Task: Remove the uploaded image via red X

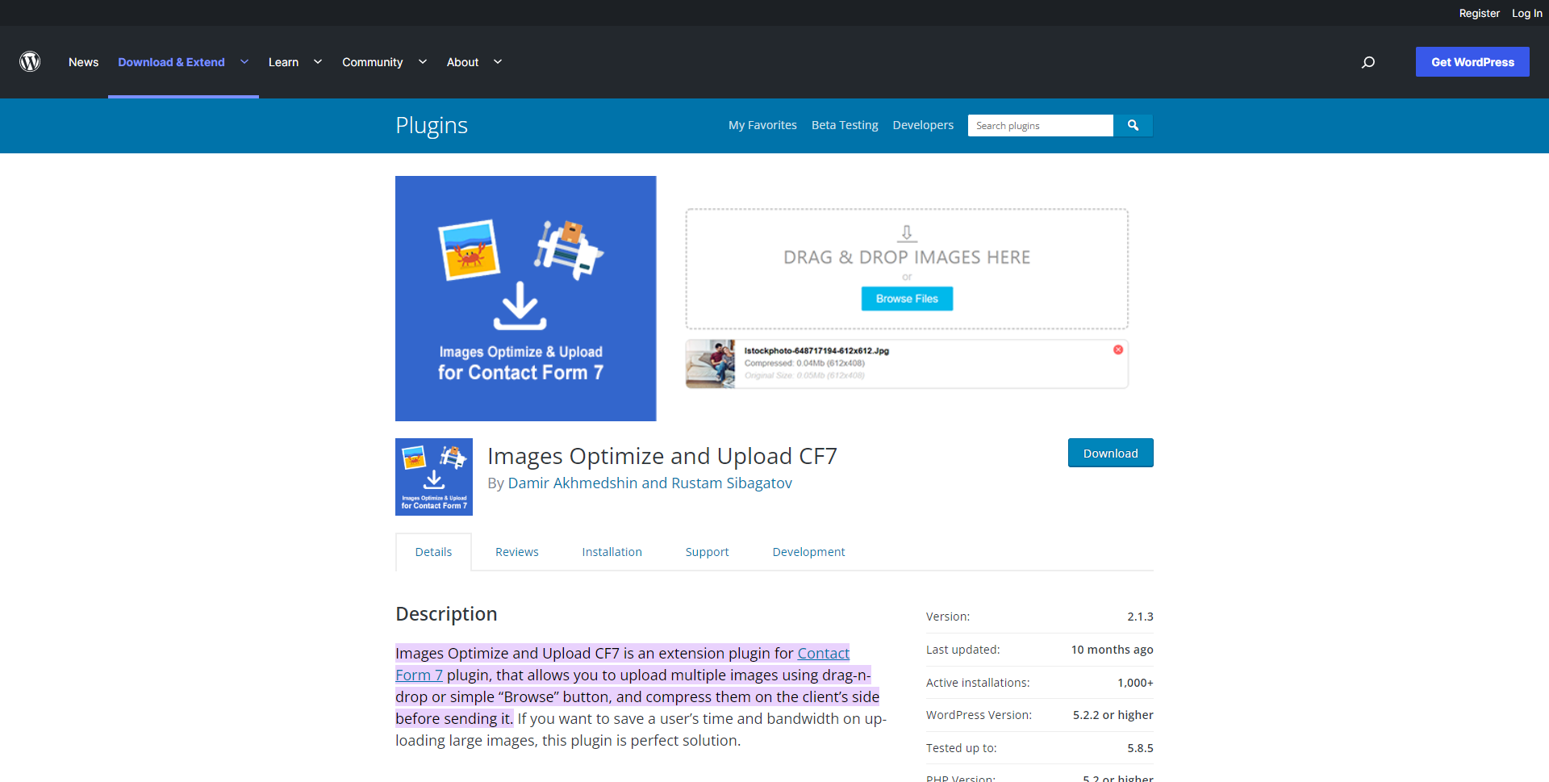Action: 1118,349
